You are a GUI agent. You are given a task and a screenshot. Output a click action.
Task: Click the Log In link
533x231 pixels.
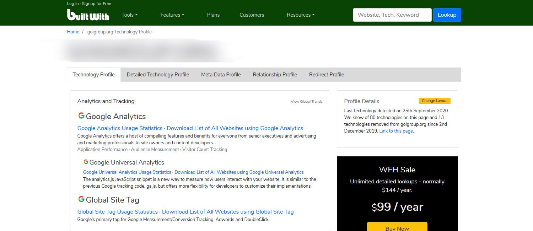tap(73, 4)
